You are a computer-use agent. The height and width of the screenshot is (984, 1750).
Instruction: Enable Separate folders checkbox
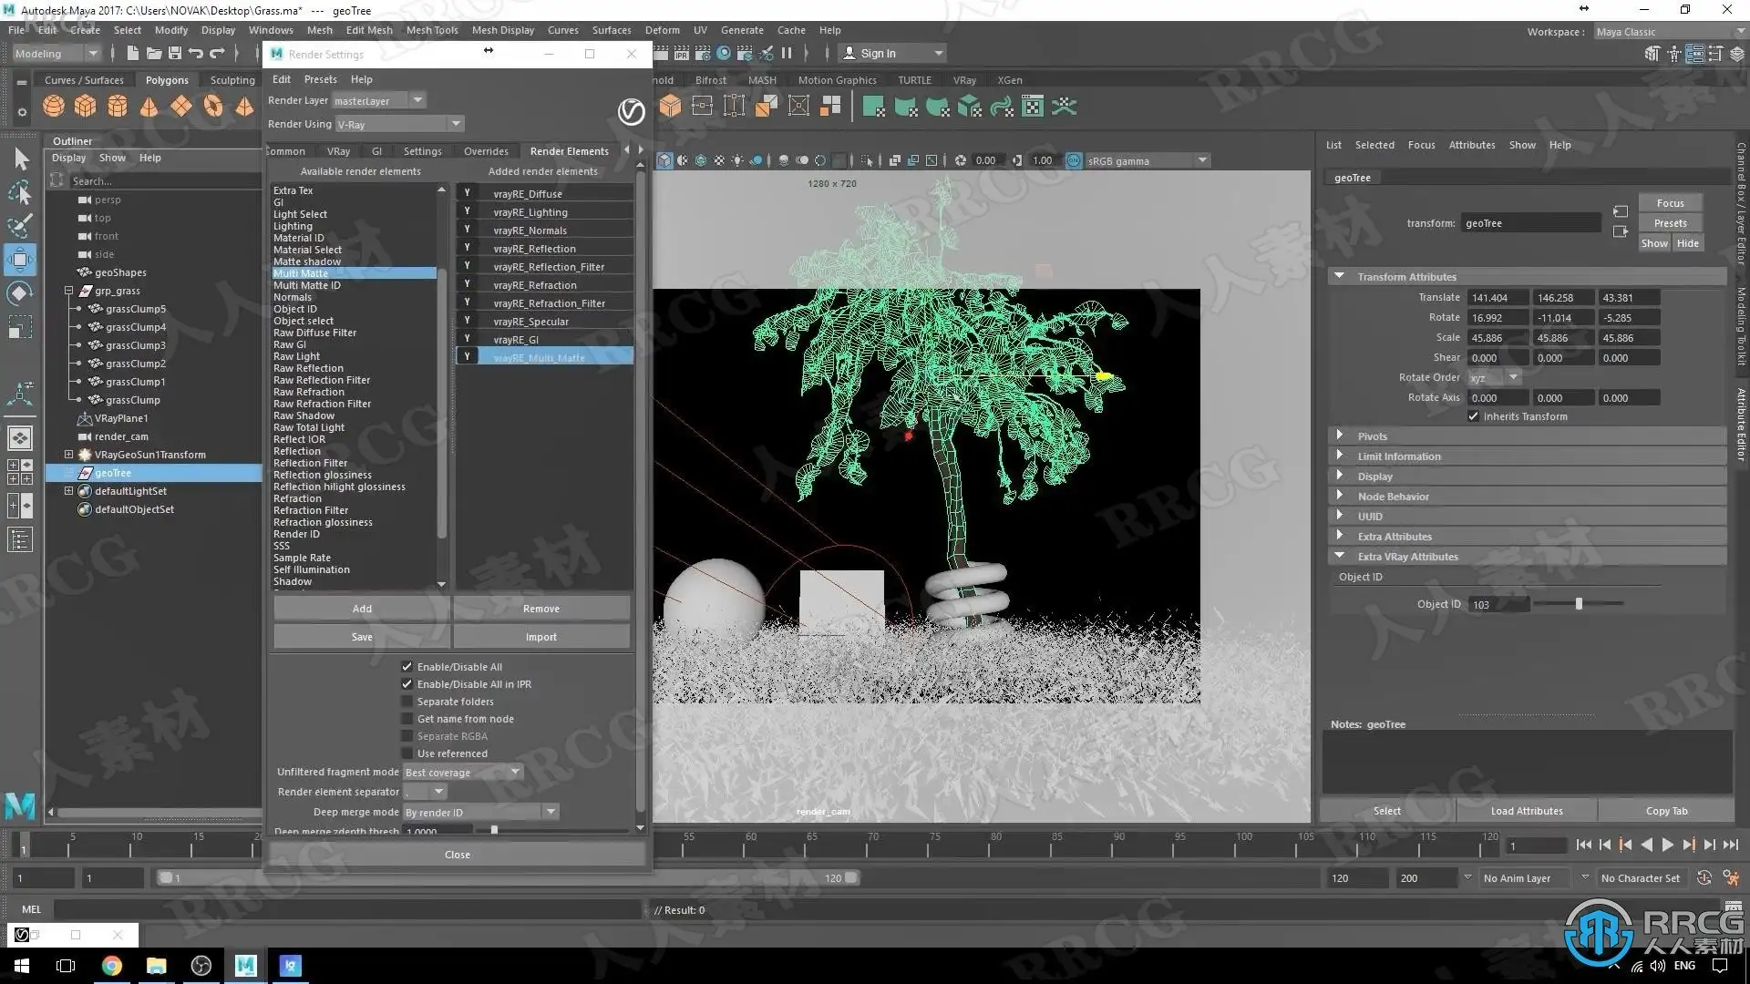click(407, 702)
